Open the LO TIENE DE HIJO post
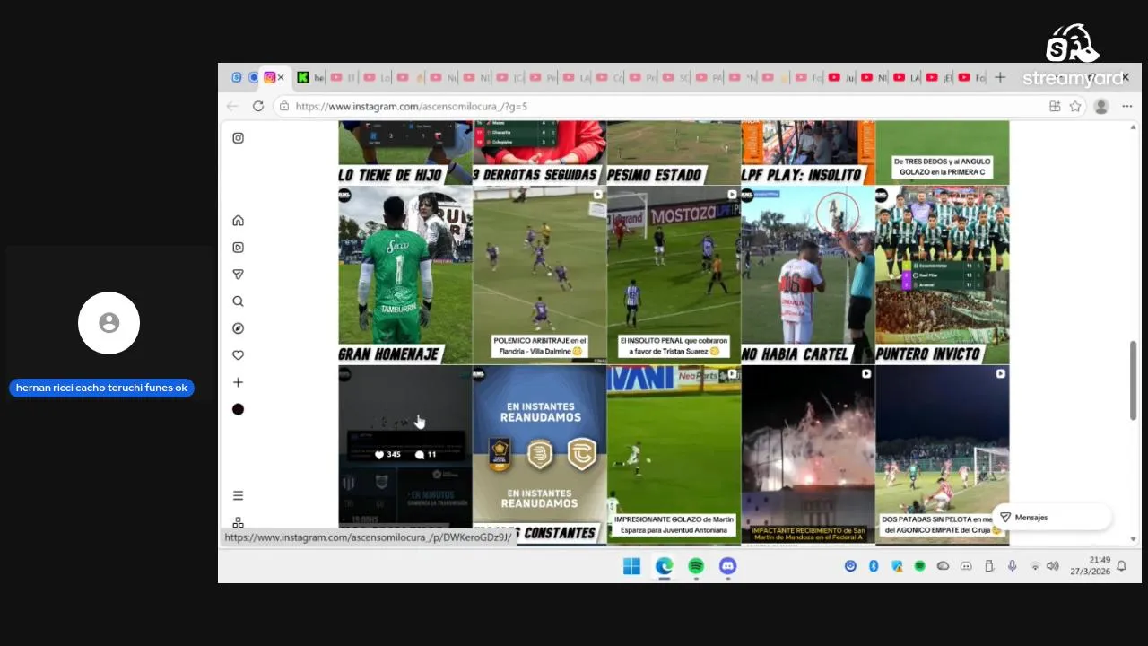 pos(405,153)
